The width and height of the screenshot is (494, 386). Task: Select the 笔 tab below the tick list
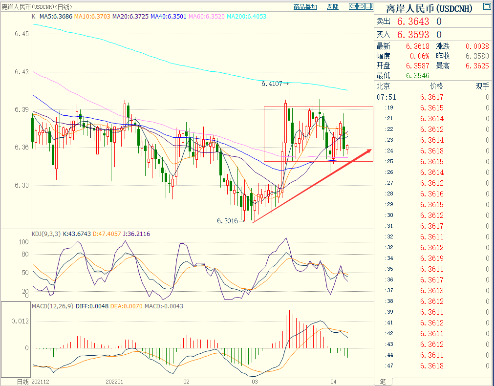(x=383, y=381)
